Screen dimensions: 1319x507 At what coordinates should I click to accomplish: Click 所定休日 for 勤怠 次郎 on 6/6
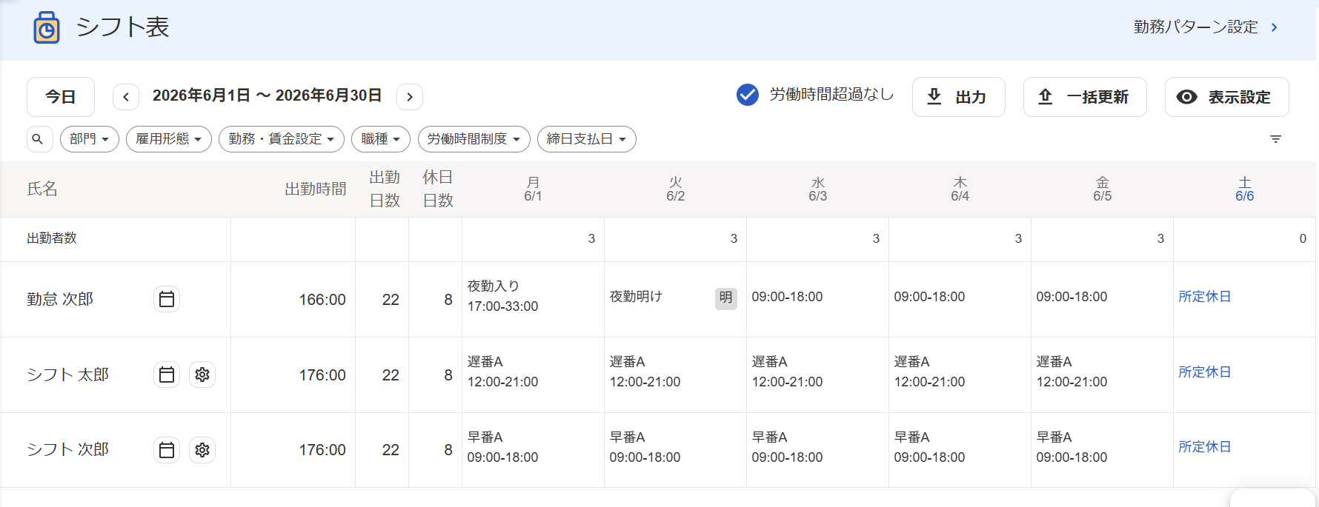1205,297
